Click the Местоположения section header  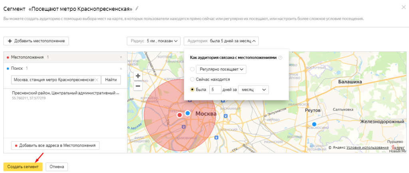[65, 57]
